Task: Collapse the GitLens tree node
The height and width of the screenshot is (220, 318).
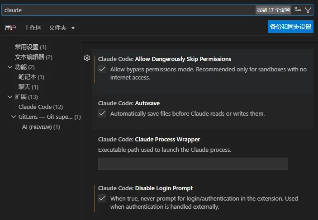Action: [14, 117]
